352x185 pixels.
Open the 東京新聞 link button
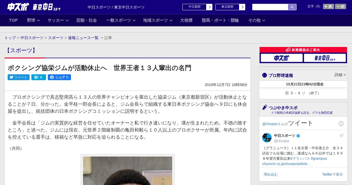[227, 7]
